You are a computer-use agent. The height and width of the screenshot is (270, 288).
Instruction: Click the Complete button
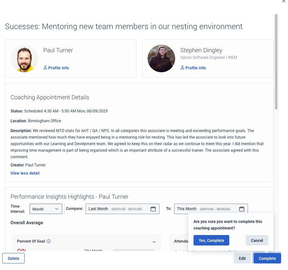pos(267,258)
